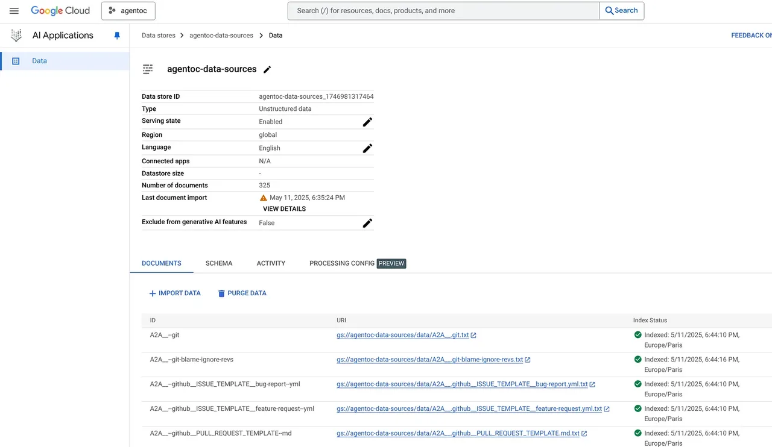
Task: Open the git-blame-ignore-revs.txt URI link
Action: point(429,360)
